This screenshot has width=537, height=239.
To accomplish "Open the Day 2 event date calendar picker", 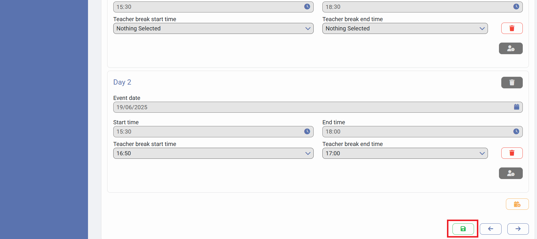I will pos(516,107).
